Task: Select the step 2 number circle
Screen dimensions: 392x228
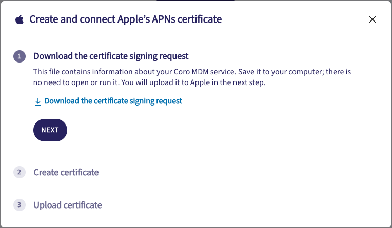Action: (x=19, y=172)
